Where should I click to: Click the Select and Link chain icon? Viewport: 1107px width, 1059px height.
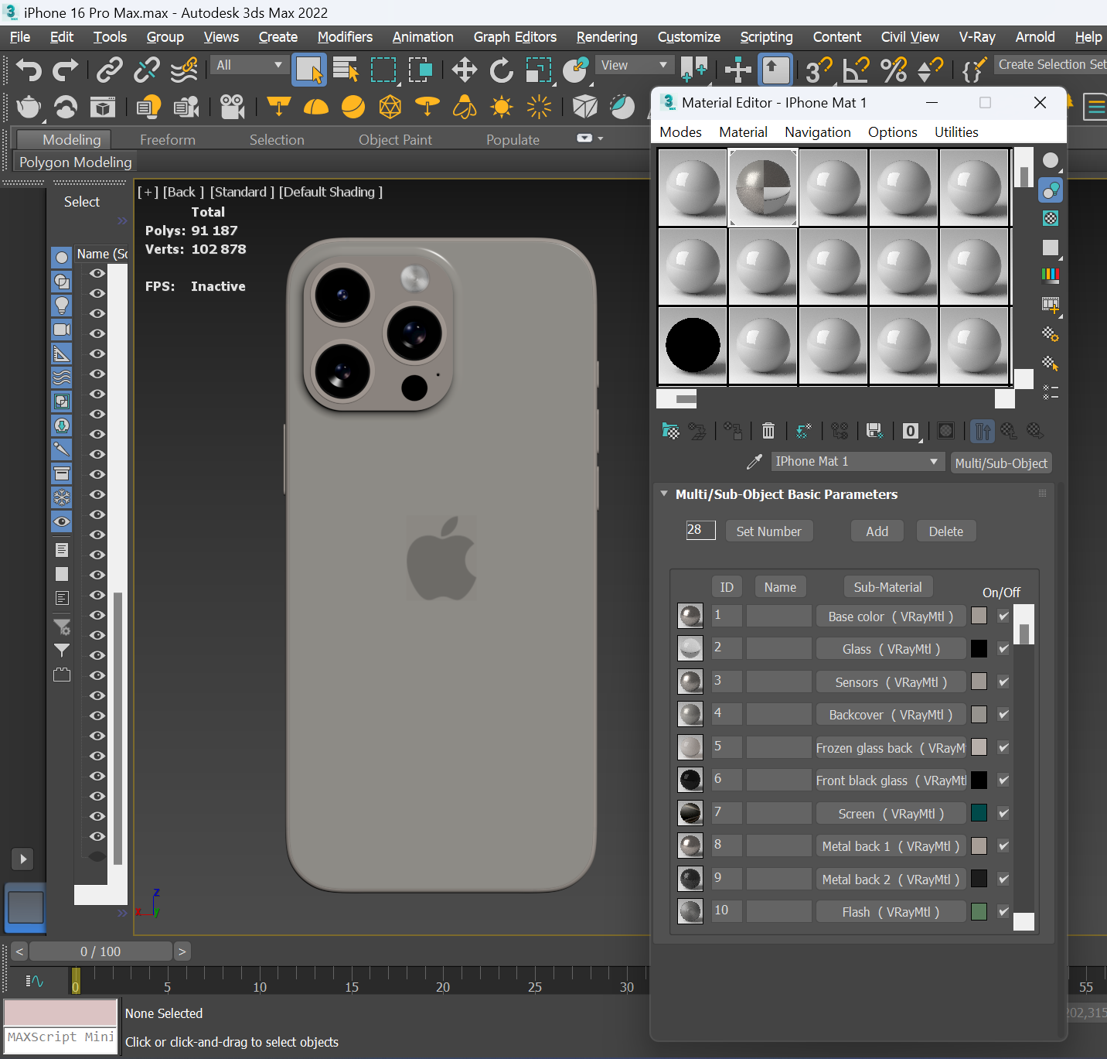(x=109, y=70)
